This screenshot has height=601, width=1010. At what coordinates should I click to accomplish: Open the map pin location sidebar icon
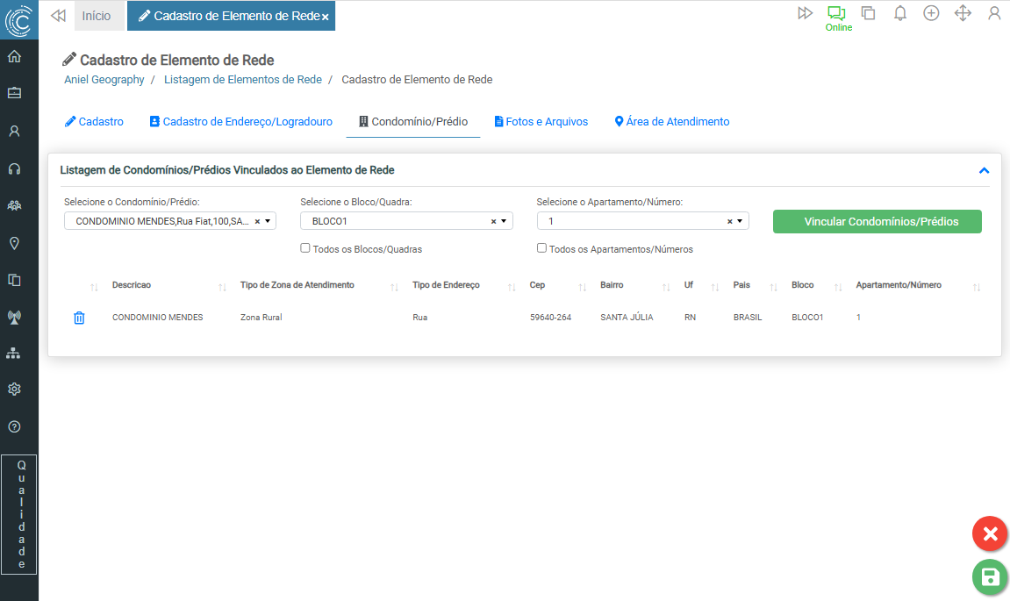14,243
